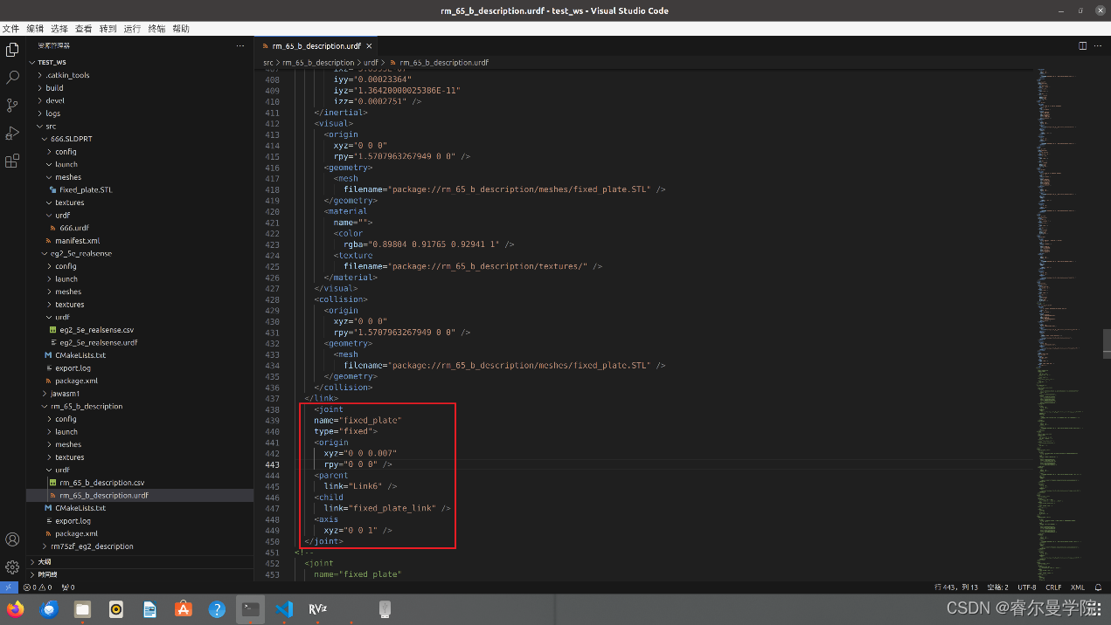Screen dimensions: 1111x625
Task: Open the Search view in activity bar
Action: click(12, 78)
